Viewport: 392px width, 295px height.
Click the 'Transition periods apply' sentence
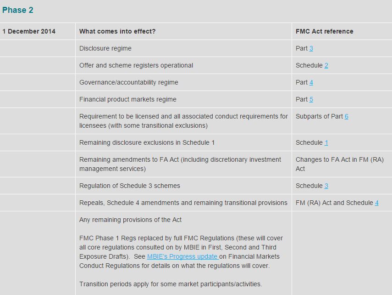pyautogui.click(x=171, y=284)
